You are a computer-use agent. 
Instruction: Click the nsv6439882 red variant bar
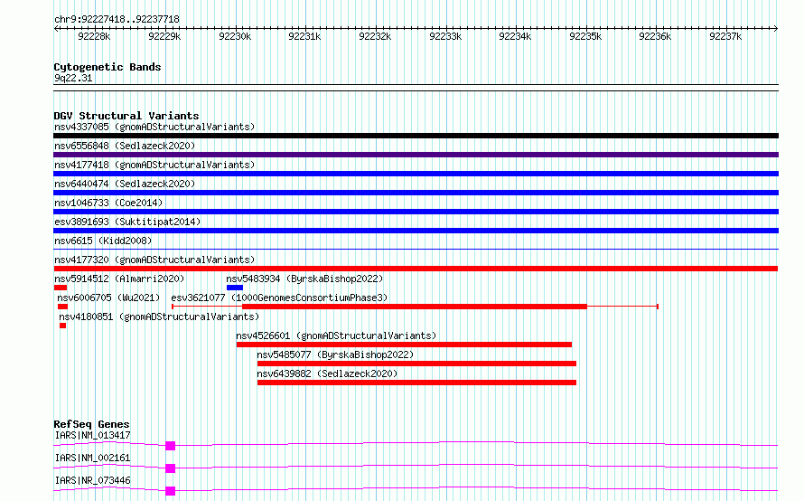point(416,383)
